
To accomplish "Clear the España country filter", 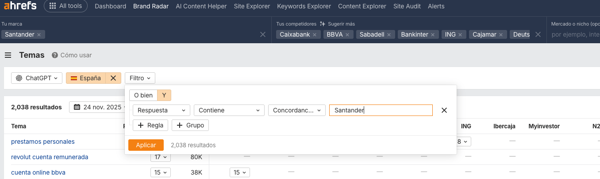I will [113, 78].
